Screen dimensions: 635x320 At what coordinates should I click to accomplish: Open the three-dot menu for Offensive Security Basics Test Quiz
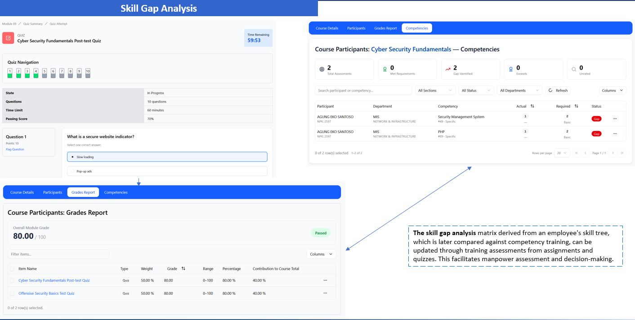tap(325, 293)
